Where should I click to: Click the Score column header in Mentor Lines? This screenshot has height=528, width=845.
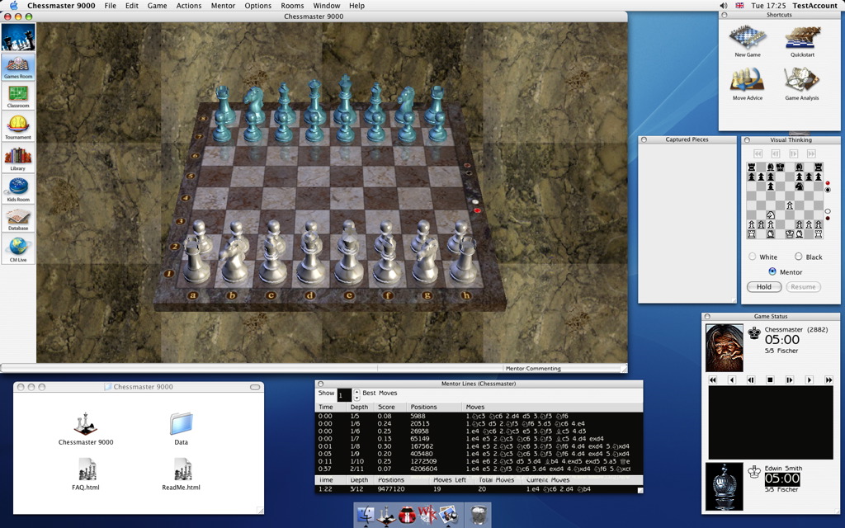tap(389, 407)
